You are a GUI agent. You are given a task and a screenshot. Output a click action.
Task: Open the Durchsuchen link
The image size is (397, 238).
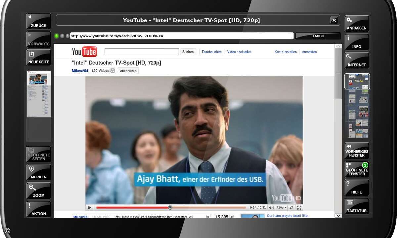click(x=212, y=52)
